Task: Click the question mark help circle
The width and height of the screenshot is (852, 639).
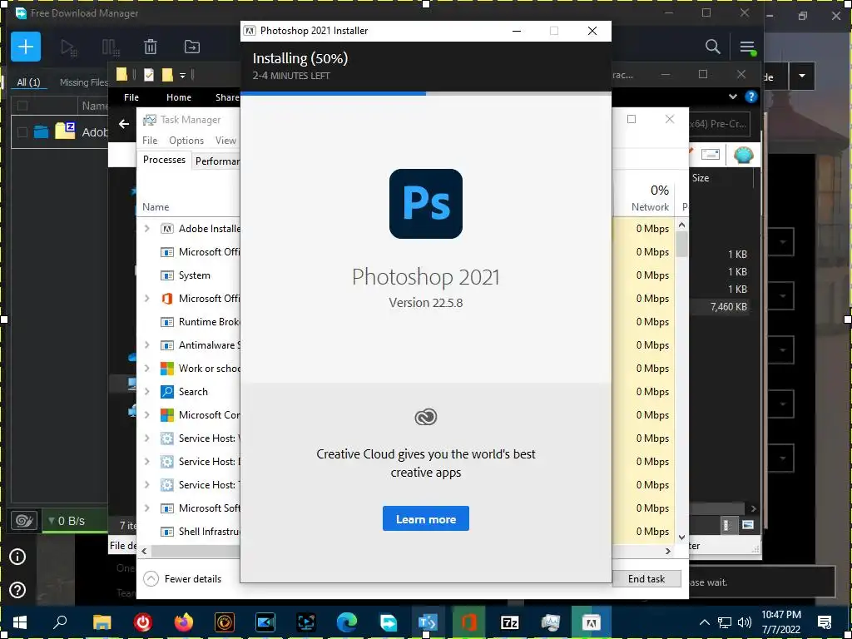Action: click(17, 590)
